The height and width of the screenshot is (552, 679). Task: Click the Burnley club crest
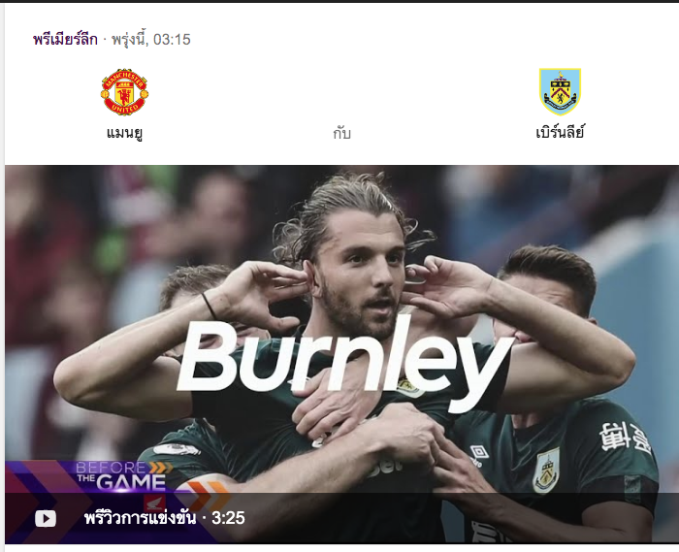pyautogui.click(x=560, y=92)
